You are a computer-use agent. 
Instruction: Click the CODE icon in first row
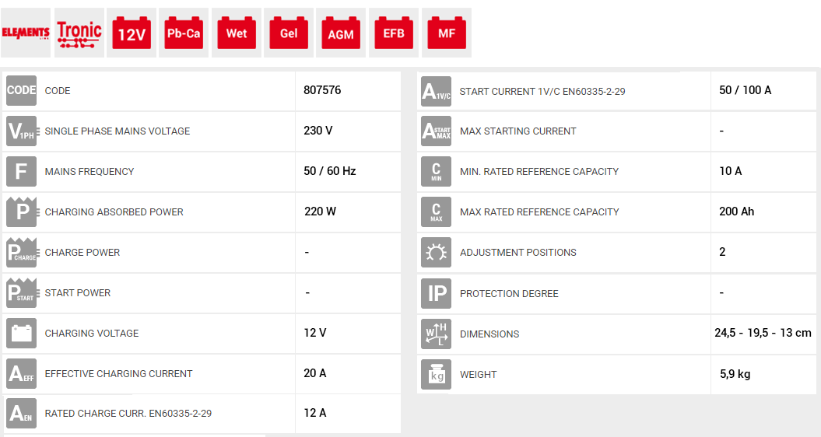point(21,90)
